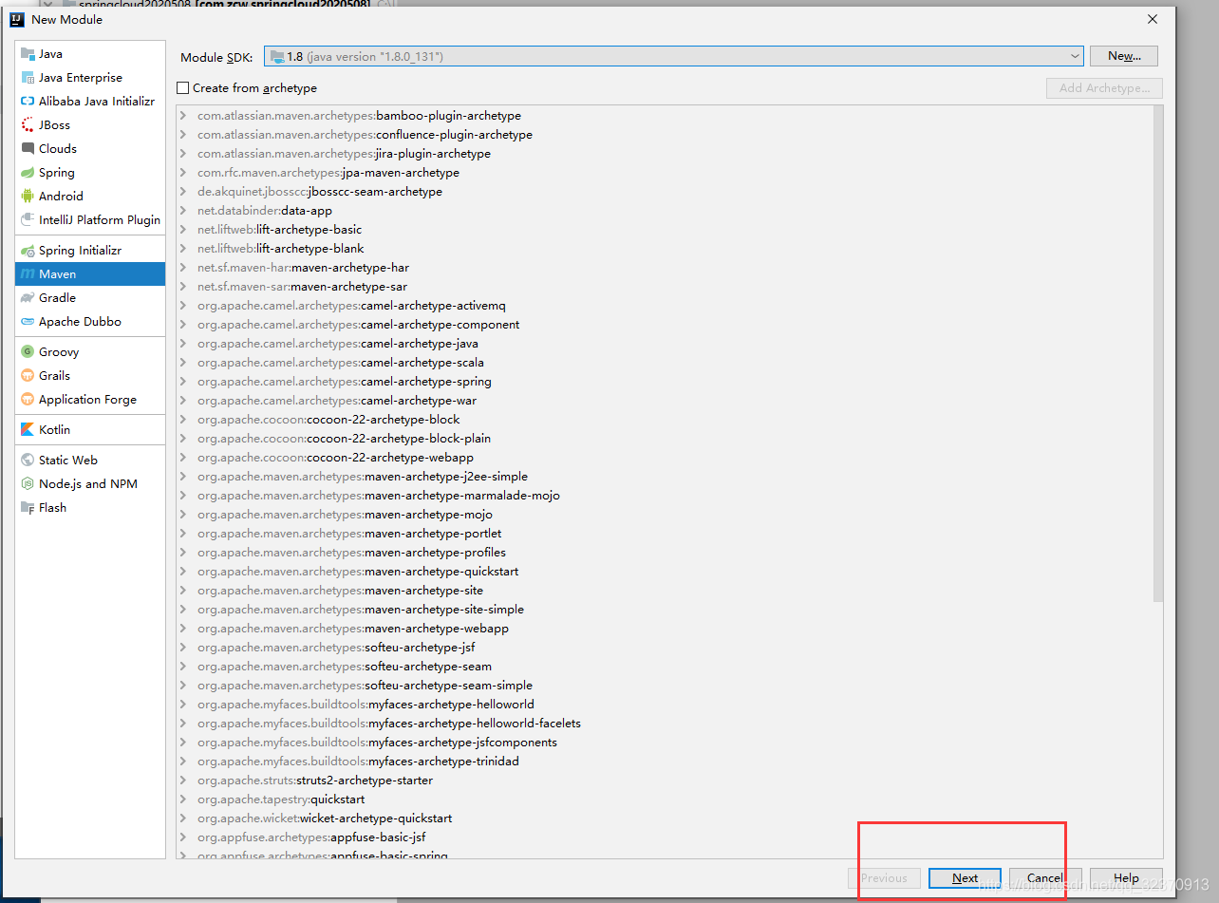This screenshot has height=903, width=1219.
Task: Expand maven-archetype-quickstart entry
Action: point(183,572)
